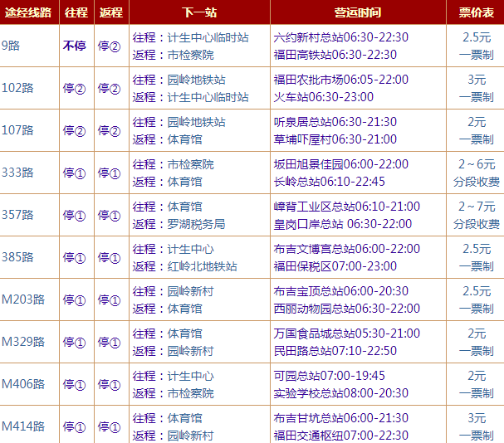
Task: Click 返程 停② in the 9路 row
Action: [x=110, y=46]
